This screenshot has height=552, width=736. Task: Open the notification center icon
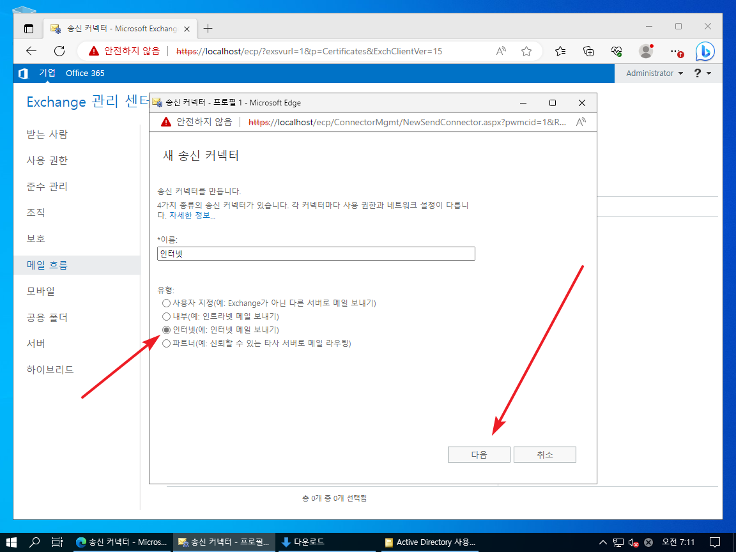click(x=714, y=542)
